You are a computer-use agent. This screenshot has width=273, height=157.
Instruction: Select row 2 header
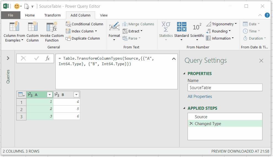(x=21, y=109)
